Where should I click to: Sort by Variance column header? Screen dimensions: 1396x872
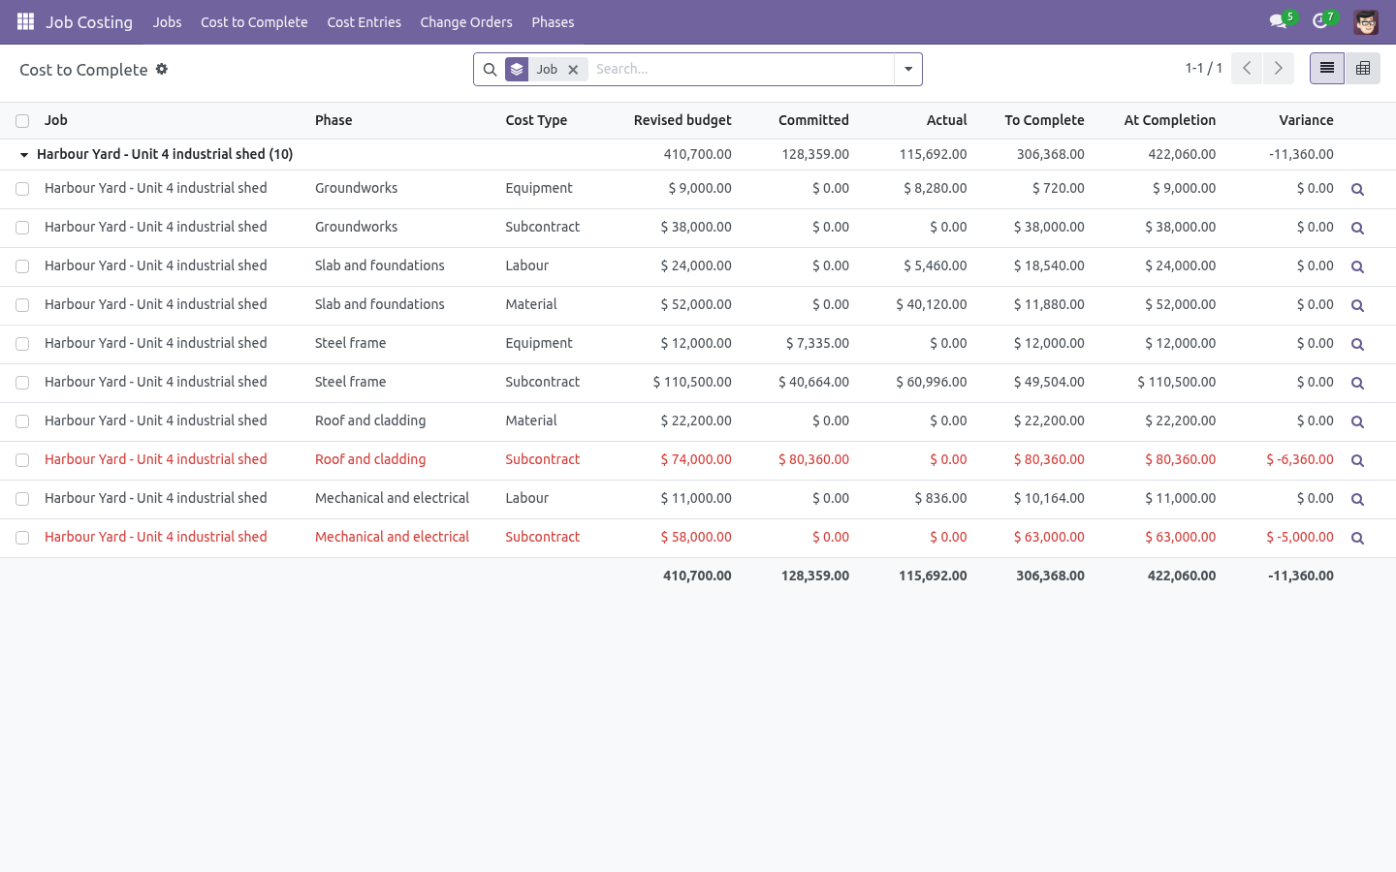(1306, 120)
